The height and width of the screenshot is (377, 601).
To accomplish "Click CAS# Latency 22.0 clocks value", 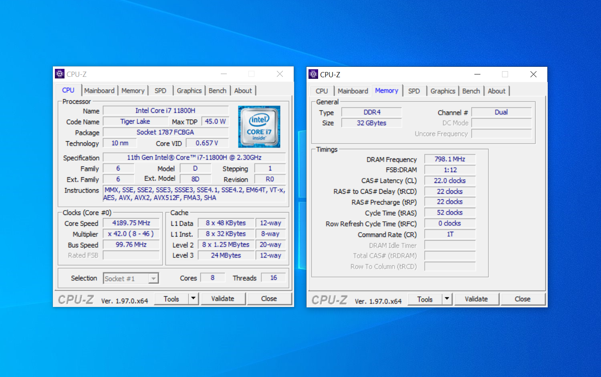I will [450, 180].
